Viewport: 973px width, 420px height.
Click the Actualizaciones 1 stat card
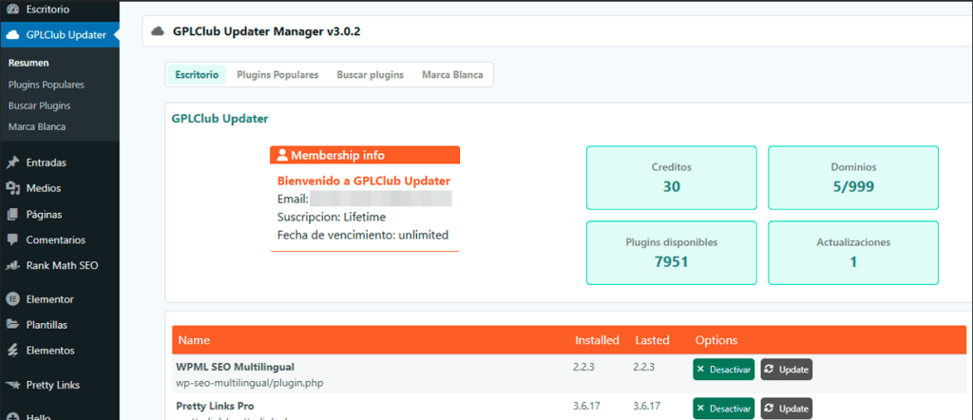click(x=853, y=253)
